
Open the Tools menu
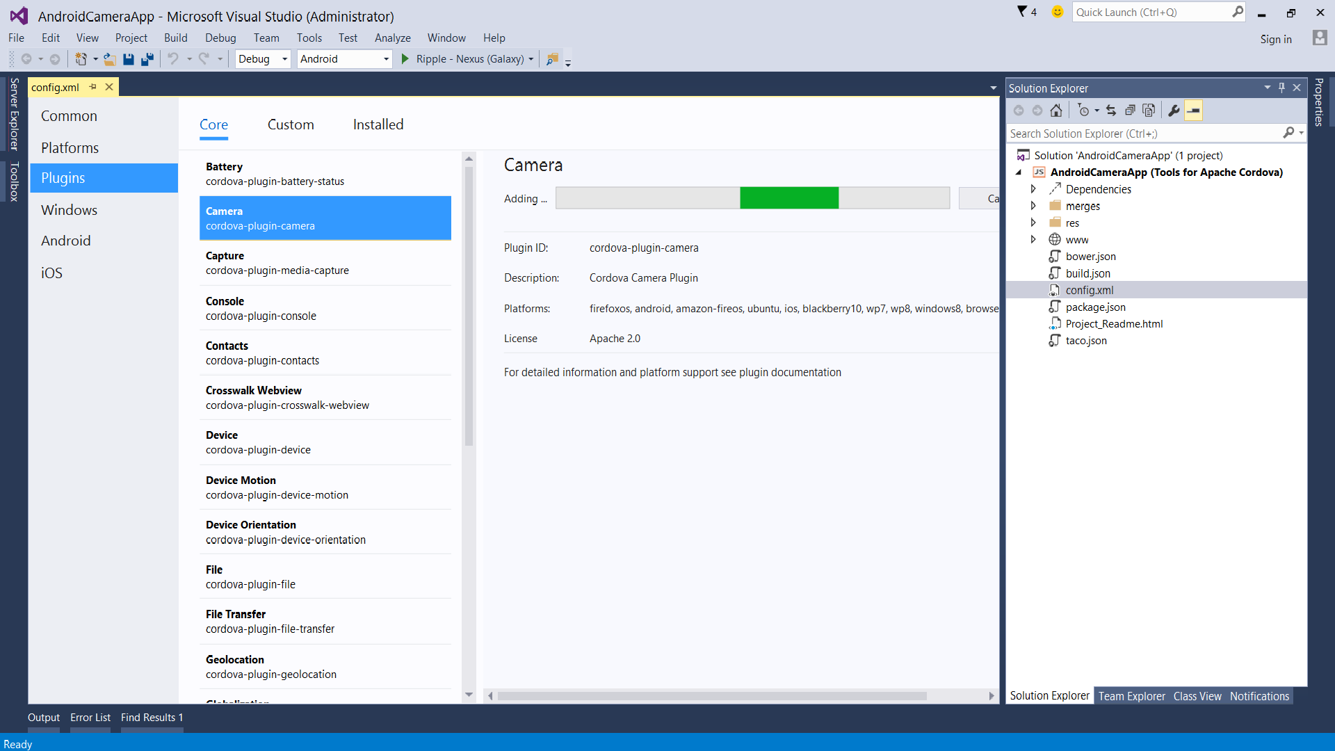(309, 38)
